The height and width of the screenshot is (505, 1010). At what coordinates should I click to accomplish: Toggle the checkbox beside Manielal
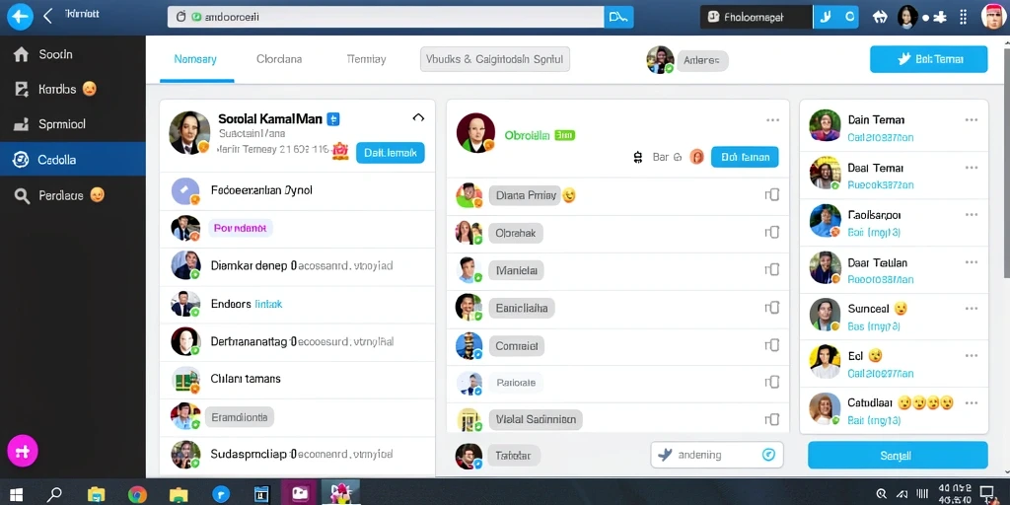click(x=771, y=270)
